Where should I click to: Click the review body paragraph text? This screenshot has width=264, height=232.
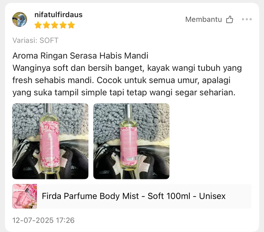[127, 80]
